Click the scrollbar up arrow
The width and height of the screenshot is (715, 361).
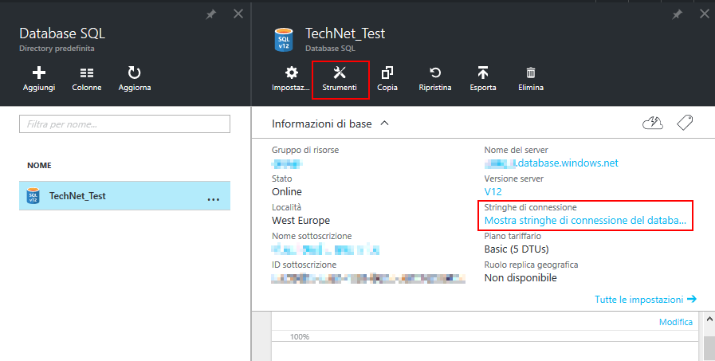click(x=709, y=320)
